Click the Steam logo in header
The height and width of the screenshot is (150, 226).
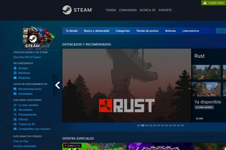(77, 10)
